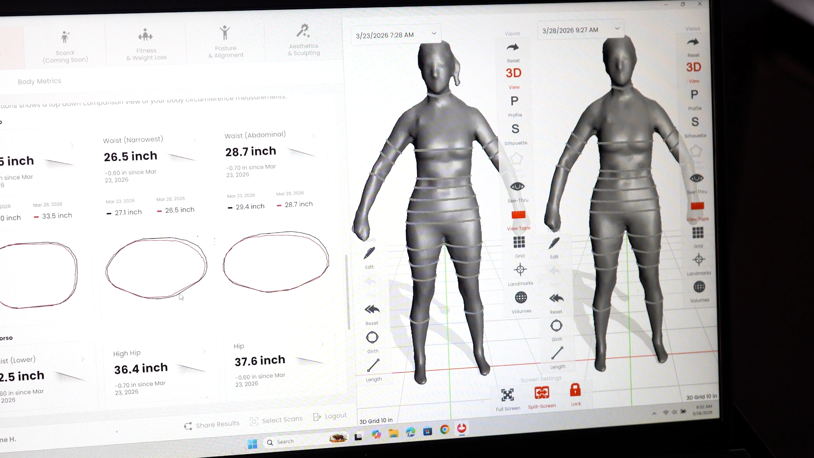Click Logout button
The width and height of the screenshot is (814, 458).
pos(330,416)
